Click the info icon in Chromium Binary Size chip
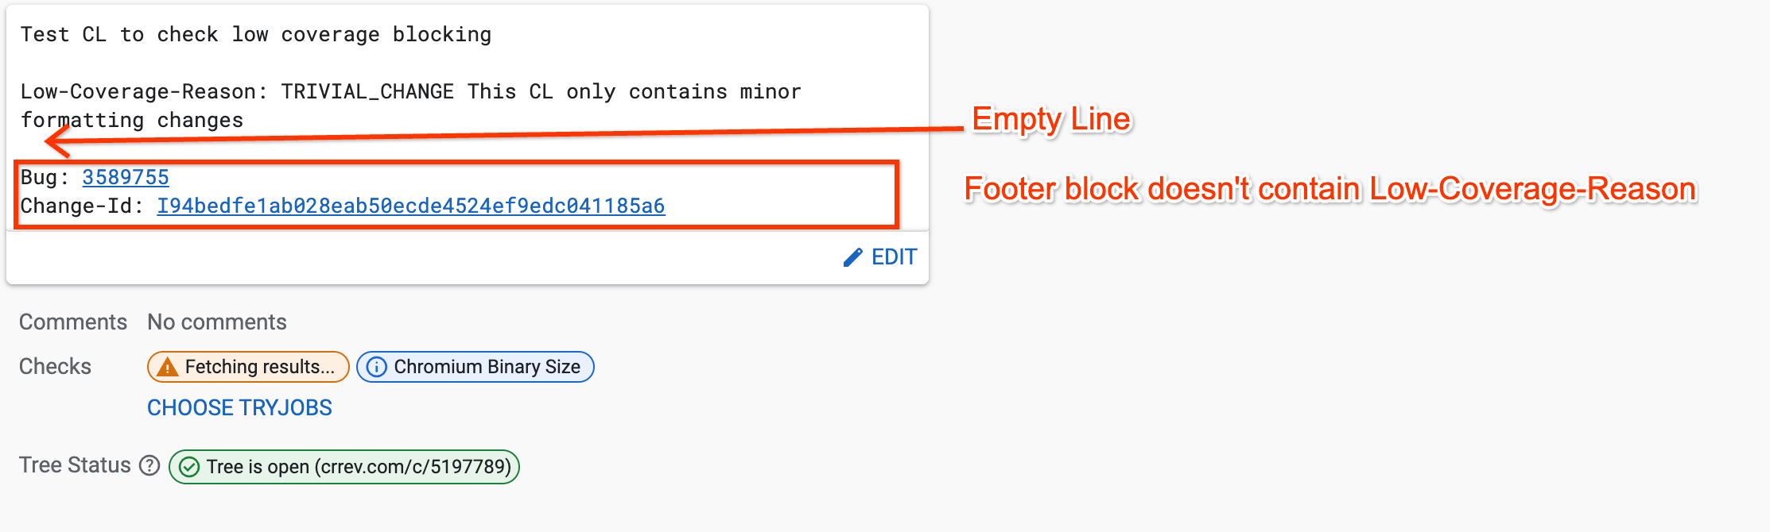Image resolution: width=1770 pixels, height=532 pixels. [377, 367]
